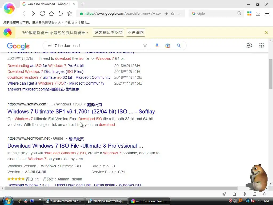Open Google settings gear
Screen dimensions: 273x205
[249, 45]
